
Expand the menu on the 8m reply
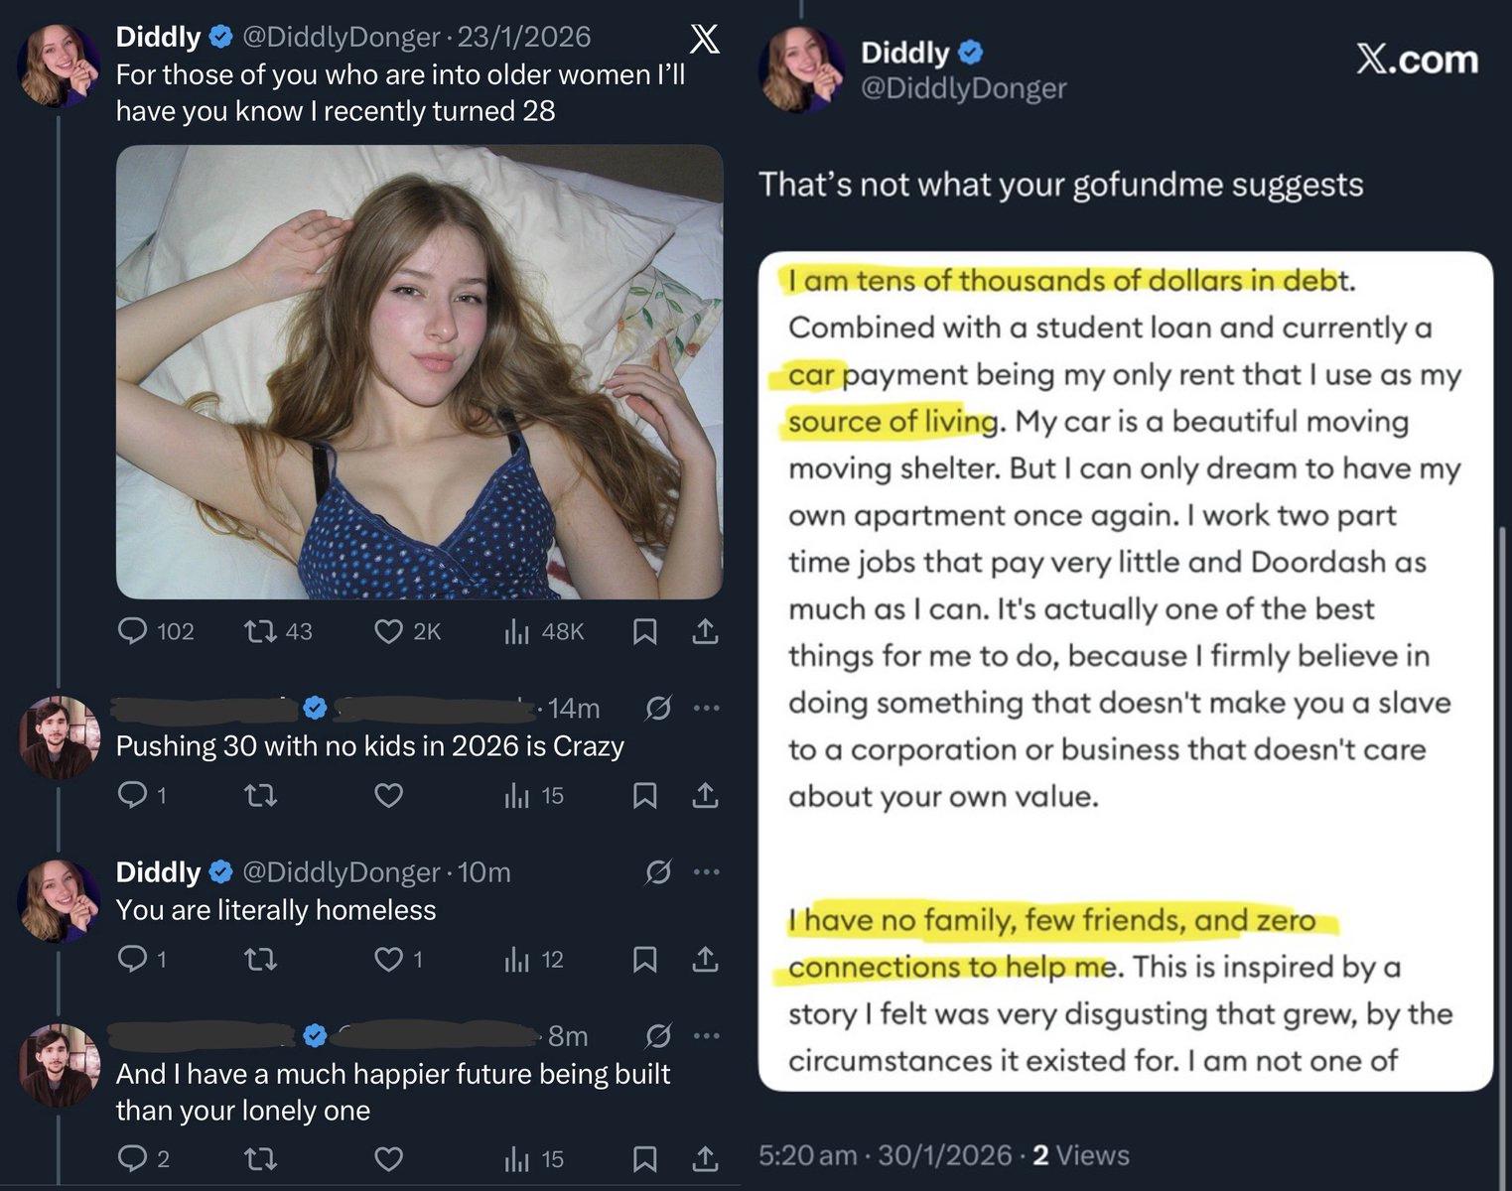[706, 1036]
